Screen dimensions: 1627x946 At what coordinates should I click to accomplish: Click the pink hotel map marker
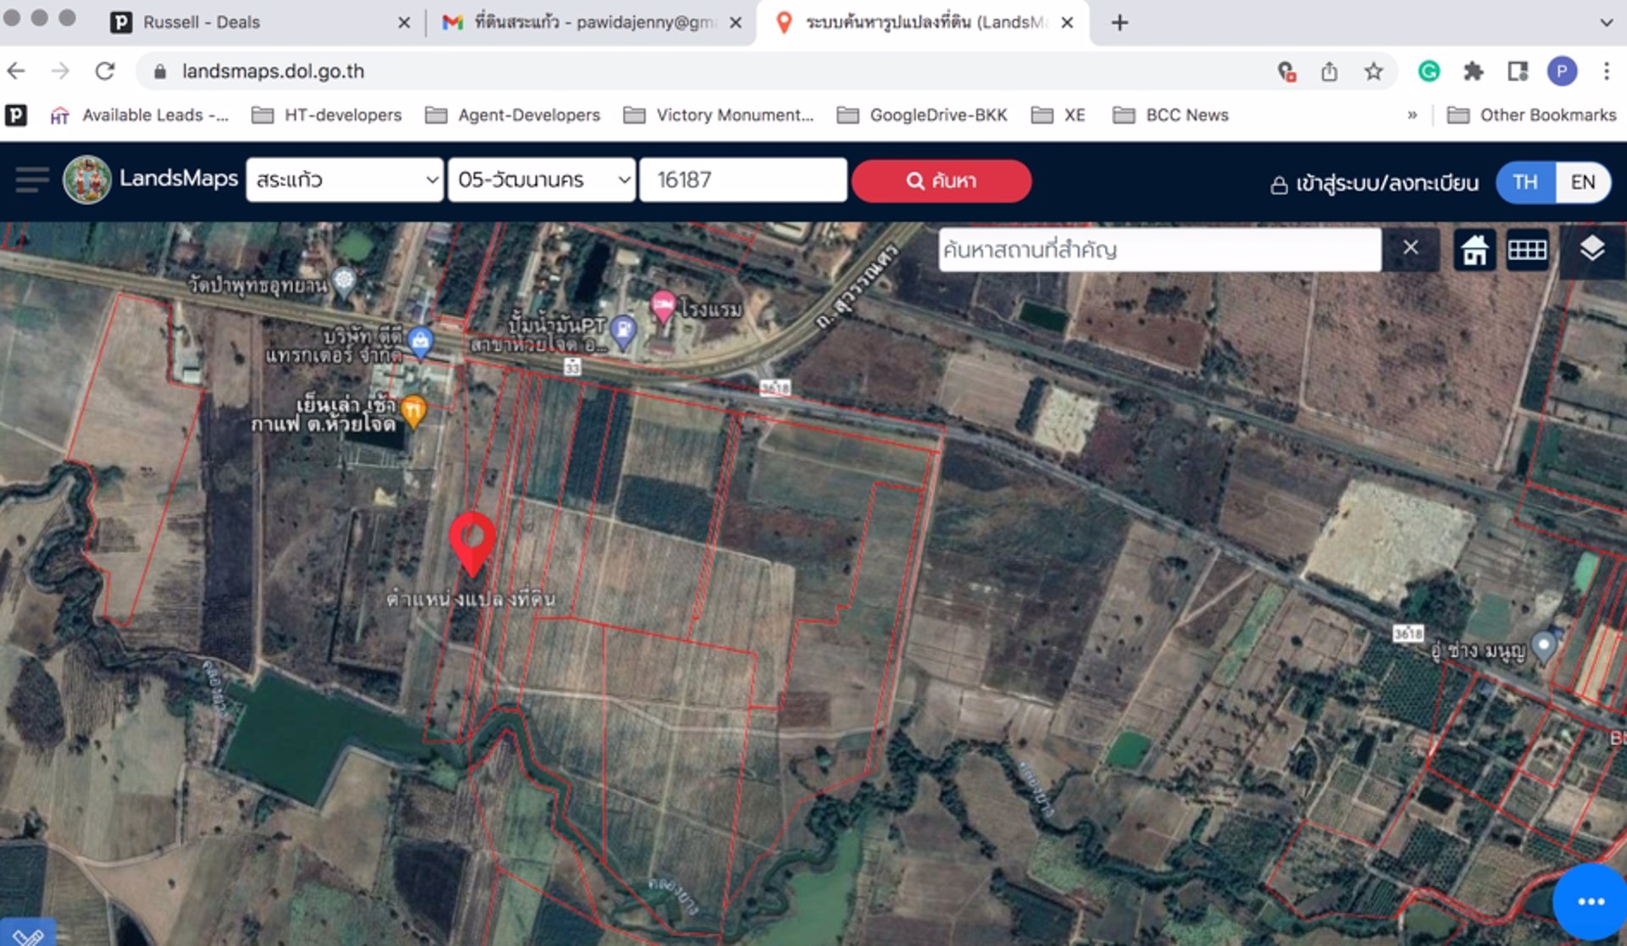663,306
